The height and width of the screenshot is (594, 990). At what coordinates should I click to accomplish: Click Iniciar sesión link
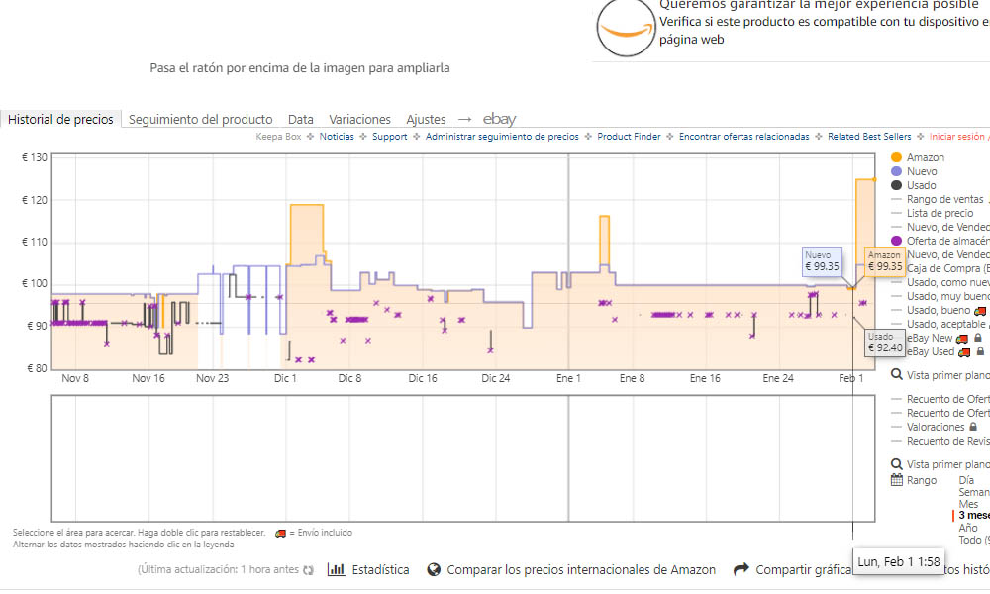point(957,137)
